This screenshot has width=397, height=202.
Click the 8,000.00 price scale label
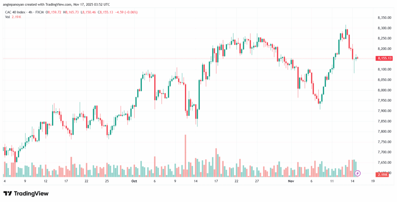(384, 90)
